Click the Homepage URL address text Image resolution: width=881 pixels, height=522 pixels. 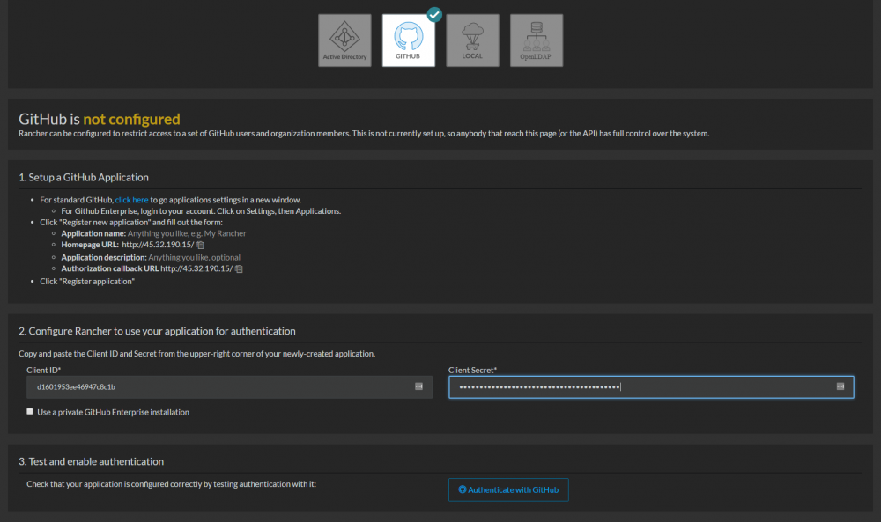point(158,245)
